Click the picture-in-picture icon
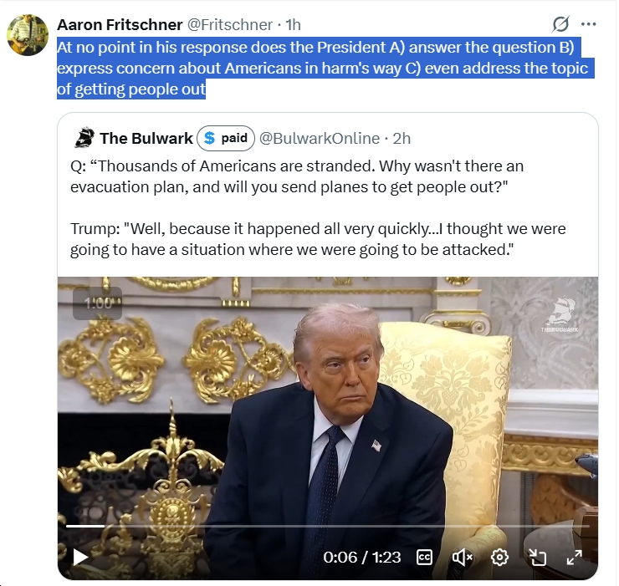Image resolution: width=619 pixels, height=586 pixels. point(537,558)
